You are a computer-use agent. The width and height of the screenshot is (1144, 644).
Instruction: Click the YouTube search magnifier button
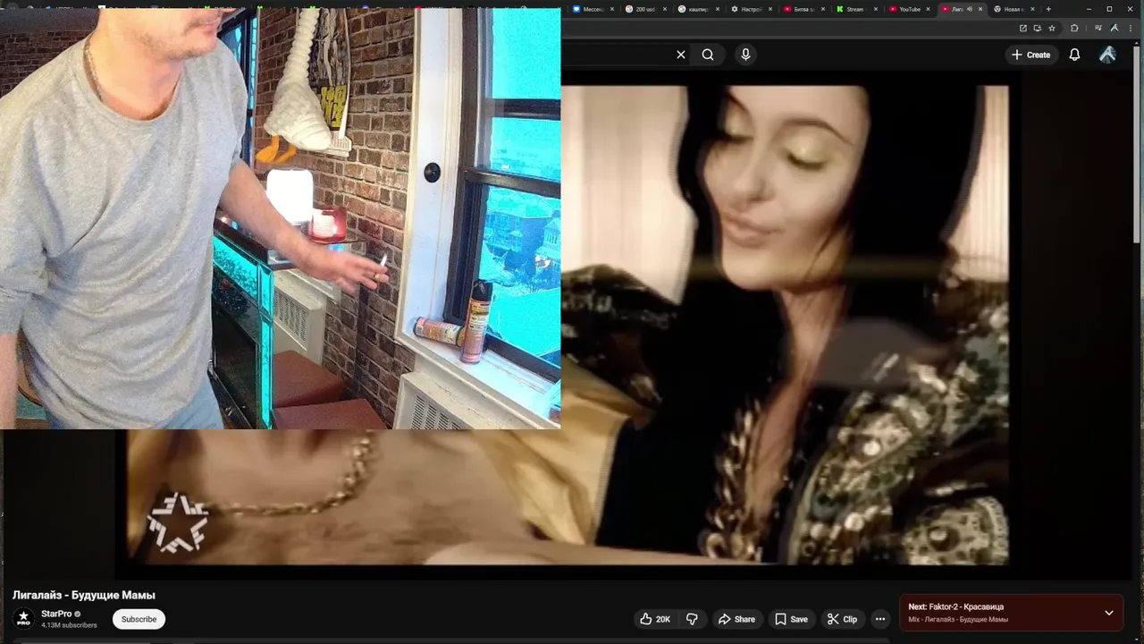click(708, 55)
